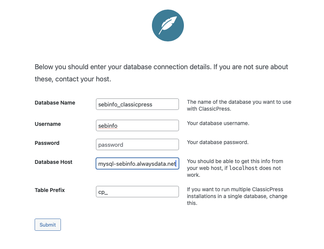The height and width of the screenshot is (249, 324).
Task: Click 'Your database username.' description
Action: click(x=218, y=124)
